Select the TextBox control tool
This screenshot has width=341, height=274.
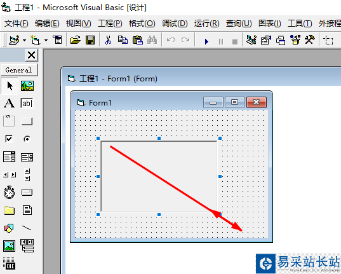coord(27,103)
